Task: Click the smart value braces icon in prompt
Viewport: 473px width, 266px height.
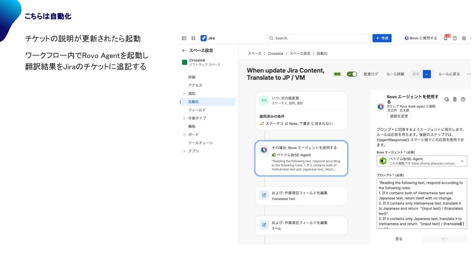Action: click(x=462, y=224)
